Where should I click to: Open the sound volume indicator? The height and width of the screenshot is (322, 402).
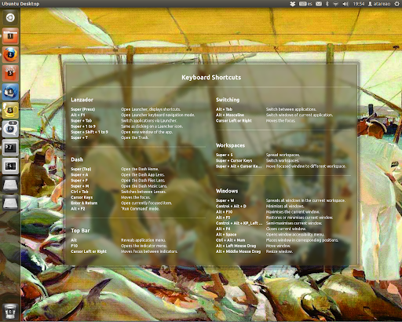coord(345,4)
